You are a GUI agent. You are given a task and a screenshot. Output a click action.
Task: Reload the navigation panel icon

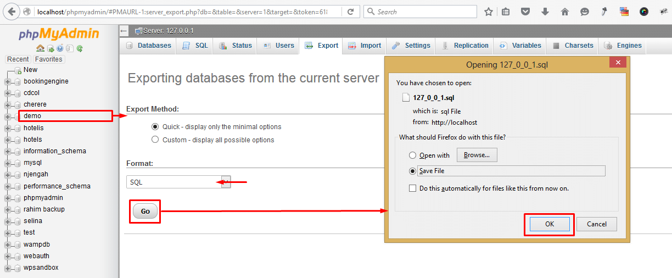[x=80, y=48]
